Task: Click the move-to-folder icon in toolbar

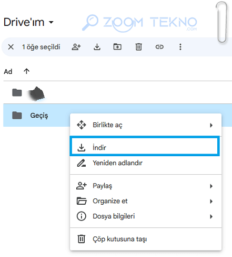Action: (117, 47)
